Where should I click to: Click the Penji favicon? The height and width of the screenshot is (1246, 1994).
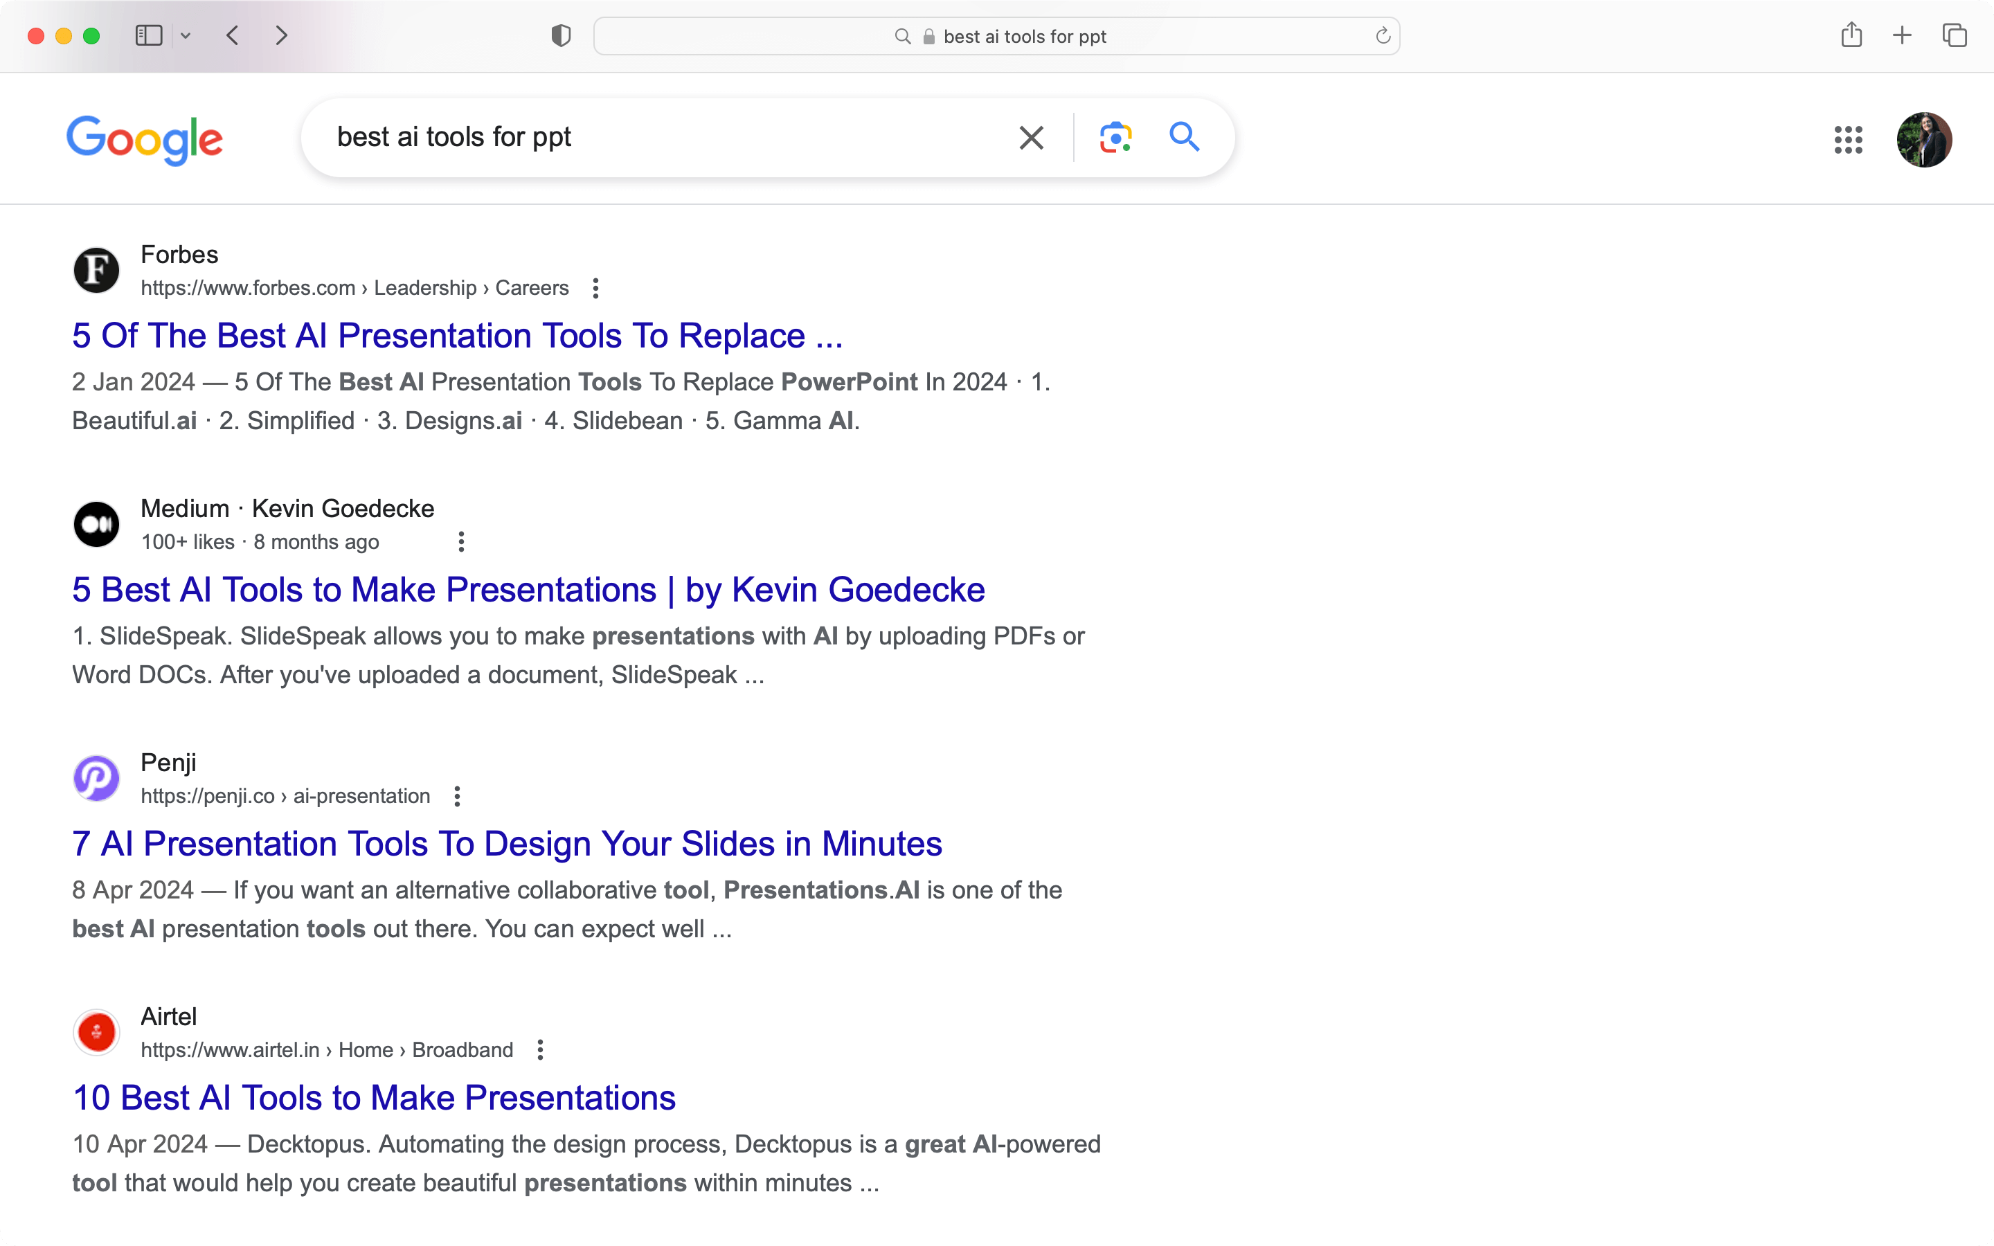pos(96,778)
